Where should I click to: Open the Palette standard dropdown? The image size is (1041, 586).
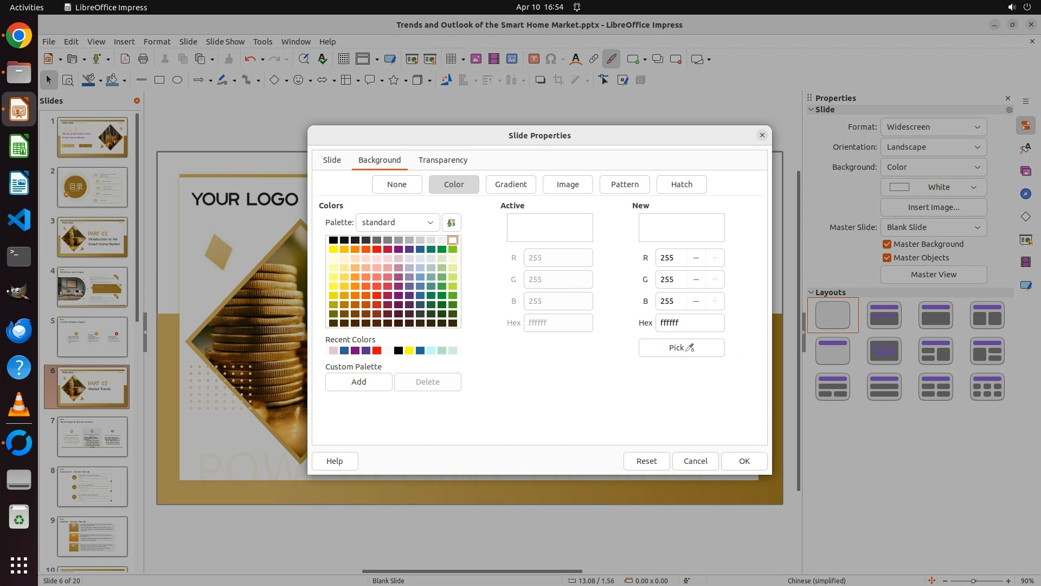[x=397, y=222]
